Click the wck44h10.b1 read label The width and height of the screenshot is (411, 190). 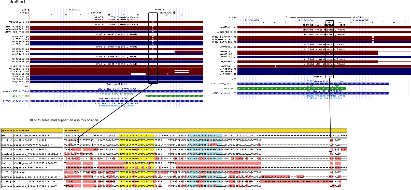(21, 42)
